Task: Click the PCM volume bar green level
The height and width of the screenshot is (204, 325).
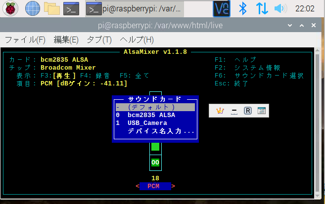Action: point(155,147)
